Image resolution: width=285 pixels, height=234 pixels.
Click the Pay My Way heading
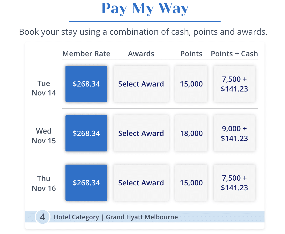pos(145,9)
